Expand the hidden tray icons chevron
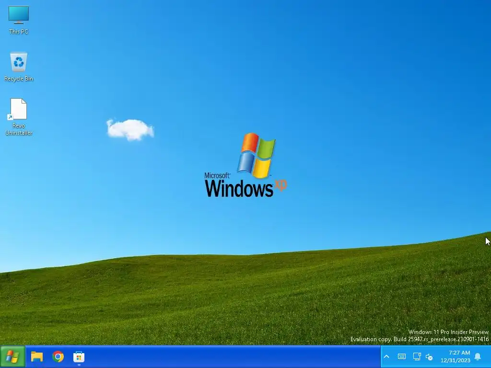 pyautogui.click(x=386, y=356)
